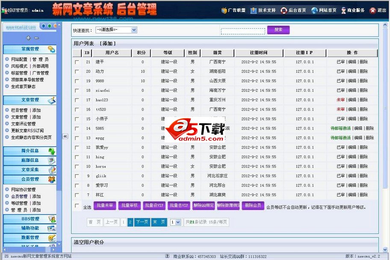
Task: Open 网站首页 globe icon
Action: click(314, 10)
